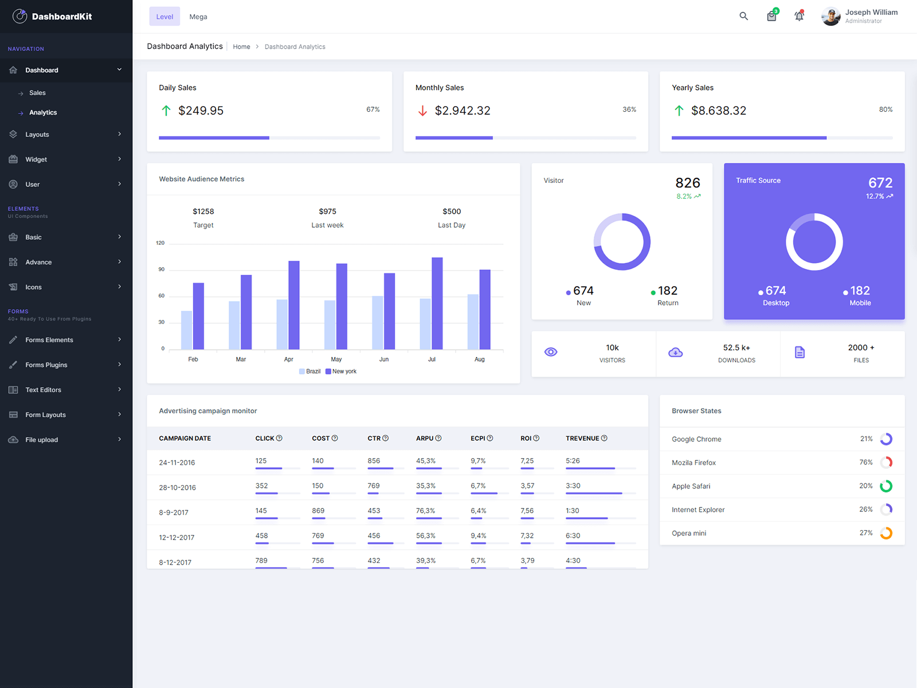Click the CLICK column help icon
Image resolution: width=917 pixels, height=688 pixels.
279,438
